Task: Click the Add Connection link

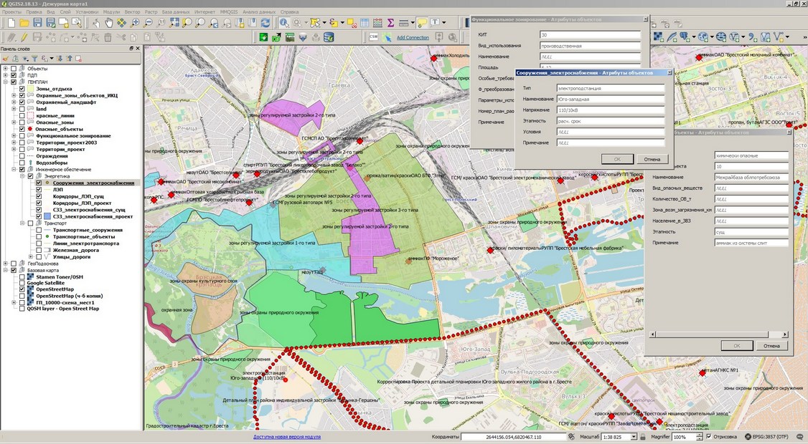Action: (x=413, y=37)
